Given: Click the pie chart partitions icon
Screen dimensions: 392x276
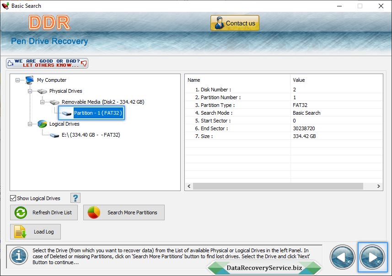Looking at the screenshot, I should point(94,212).
